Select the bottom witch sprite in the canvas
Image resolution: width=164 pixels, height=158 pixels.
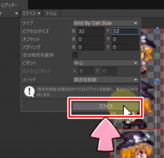click(136, 144)
